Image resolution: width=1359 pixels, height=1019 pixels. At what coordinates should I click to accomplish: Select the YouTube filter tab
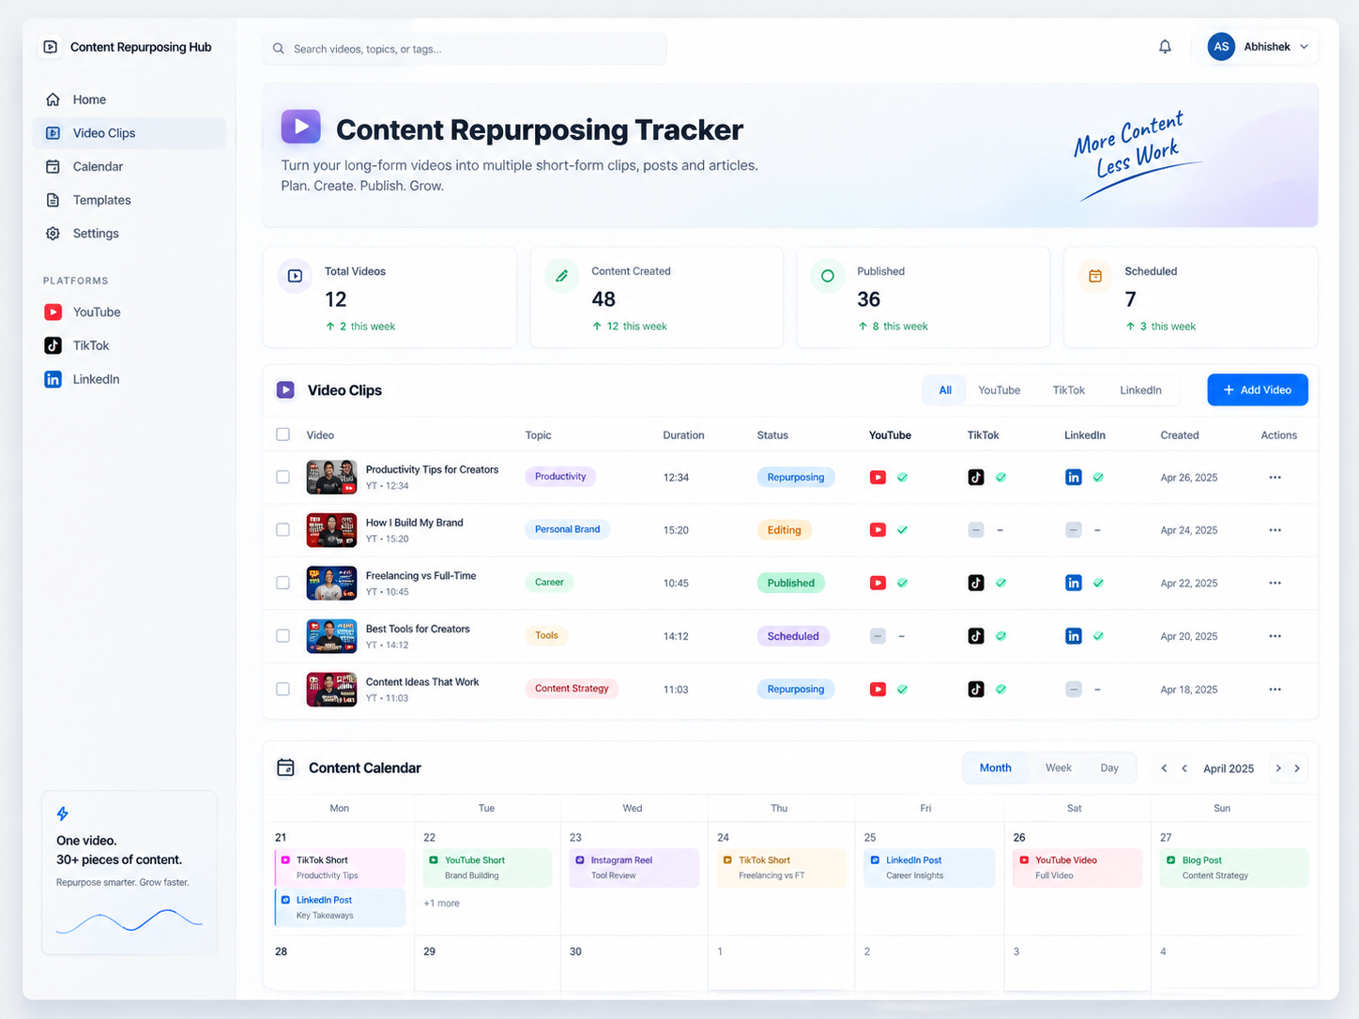pos(999,390)
